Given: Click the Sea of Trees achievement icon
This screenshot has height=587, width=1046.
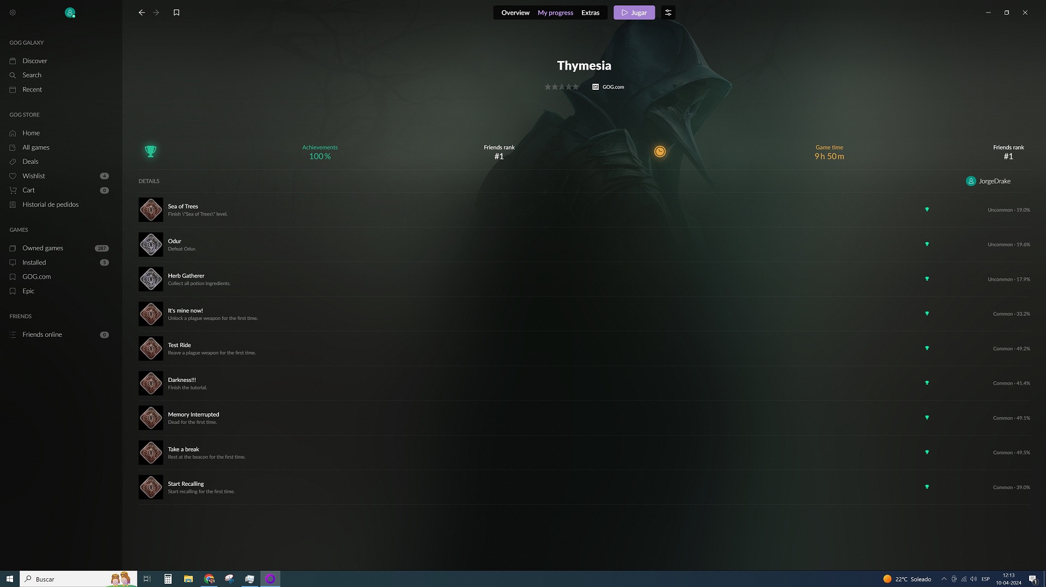Looking at the screenshot, I should point(151,209).
